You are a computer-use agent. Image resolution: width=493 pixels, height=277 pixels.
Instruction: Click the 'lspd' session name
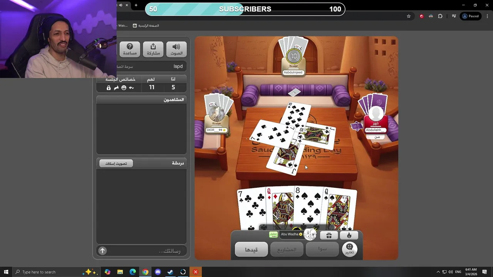(x=178, y=66)
